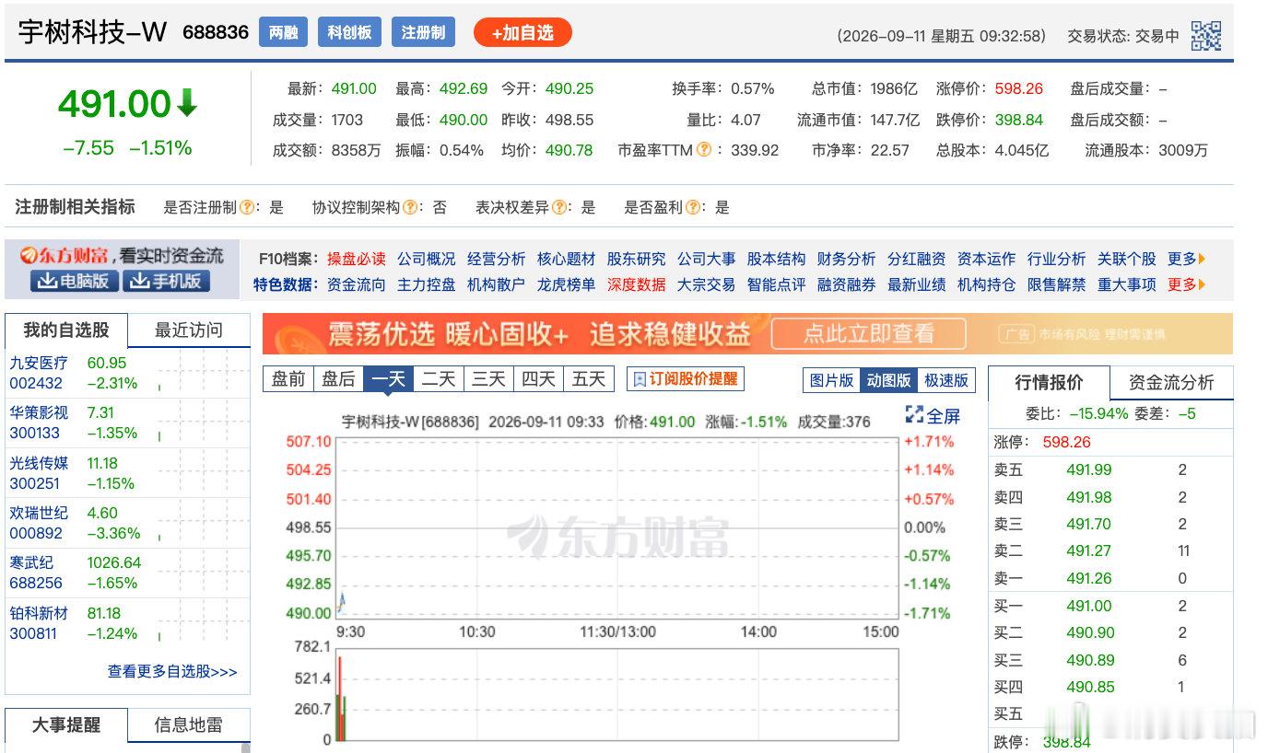Open 融资融券 link
Image resolution: width=1268 pixels, height=753 pixels.
pyautogui.click(x=847, y=284)
